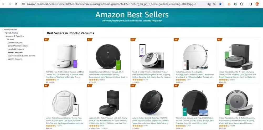Select Handheld Vacuums in sidebar
This screenshot has height=130, width=263.
pos(16,49)
